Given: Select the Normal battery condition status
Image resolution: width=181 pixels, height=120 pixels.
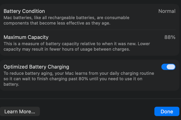Looking at the screenshot, I should tap(167, 11).
